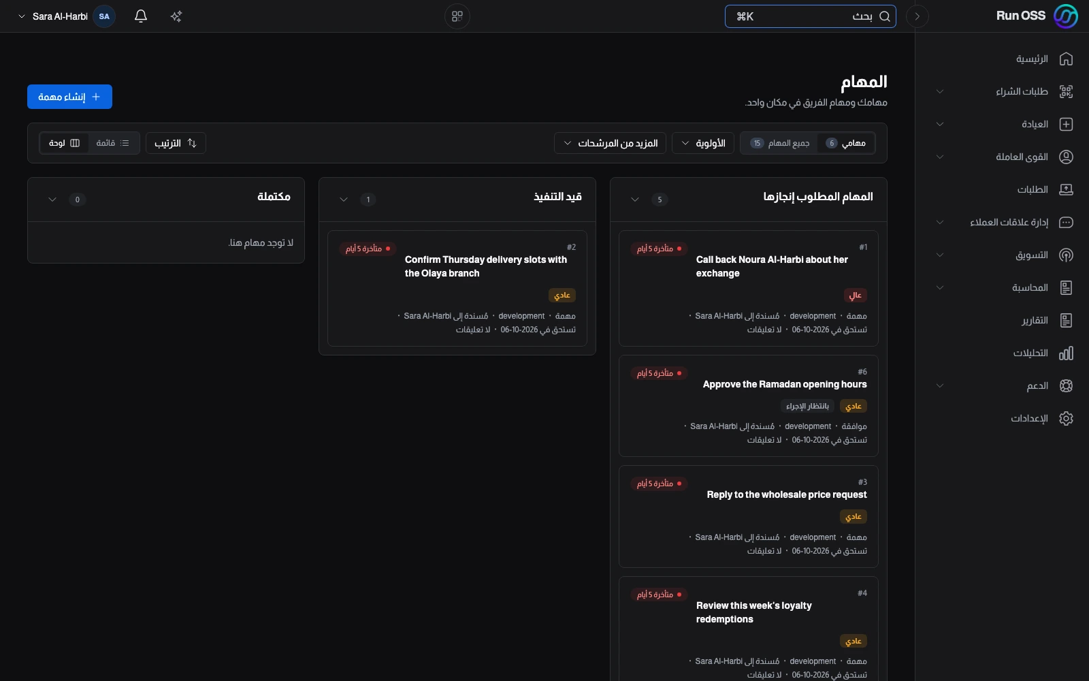Switch to لوحة board view
The height and width of the screenshot is (681, 1089).
[x=65, y=143]
